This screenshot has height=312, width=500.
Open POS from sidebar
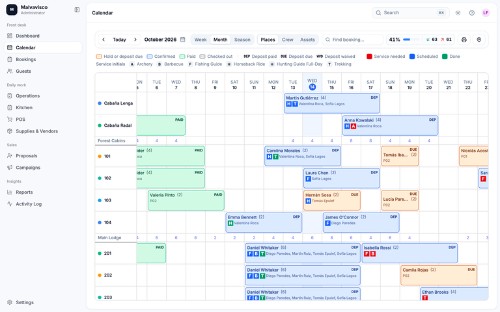pos(43,120)
